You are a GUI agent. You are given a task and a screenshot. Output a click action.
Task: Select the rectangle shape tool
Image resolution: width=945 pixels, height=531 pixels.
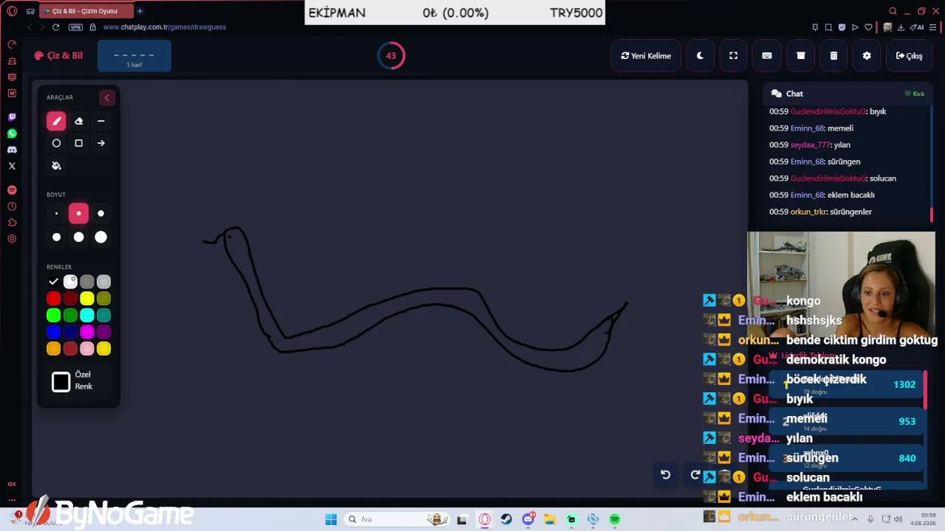click(x=79, y=143)
